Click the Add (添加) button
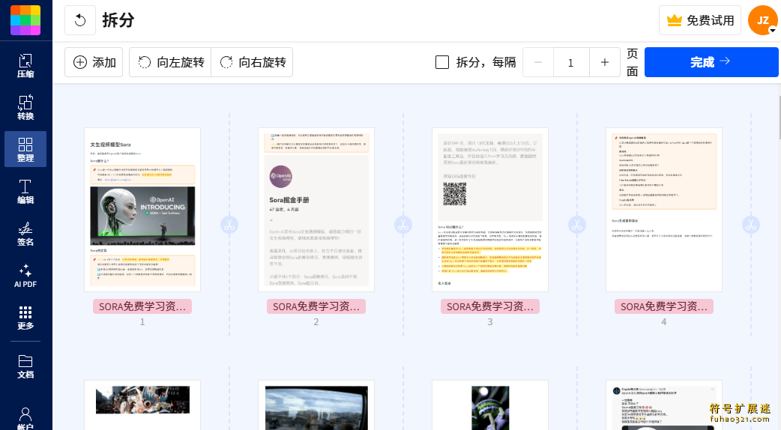Screen dimensions: 781x430 tap(94, 62)
